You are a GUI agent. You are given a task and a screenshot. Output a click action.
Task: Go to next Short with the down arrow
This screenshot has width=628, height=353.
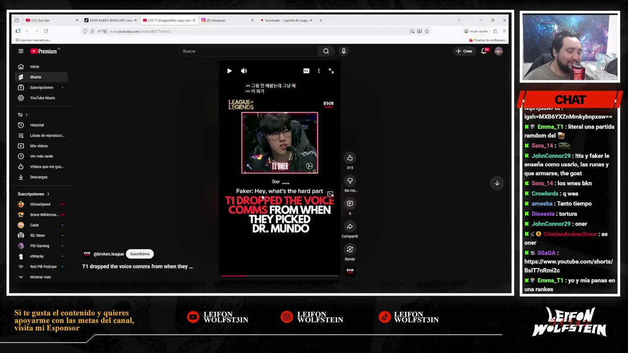(497, 183)
